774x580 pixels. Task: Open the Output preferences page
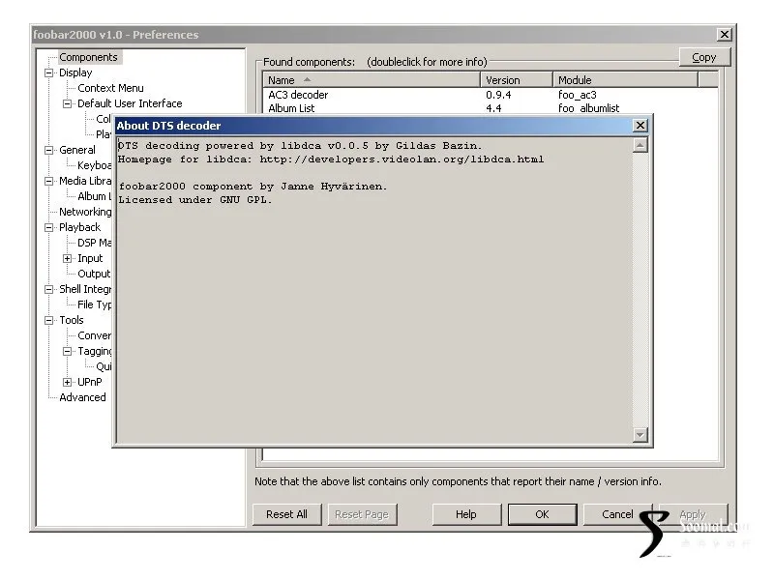[x=94, y=274]
